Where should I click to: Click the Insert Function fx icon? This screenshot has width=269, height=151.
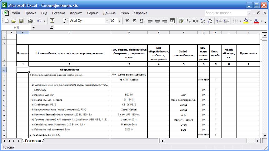pos(52,27)
